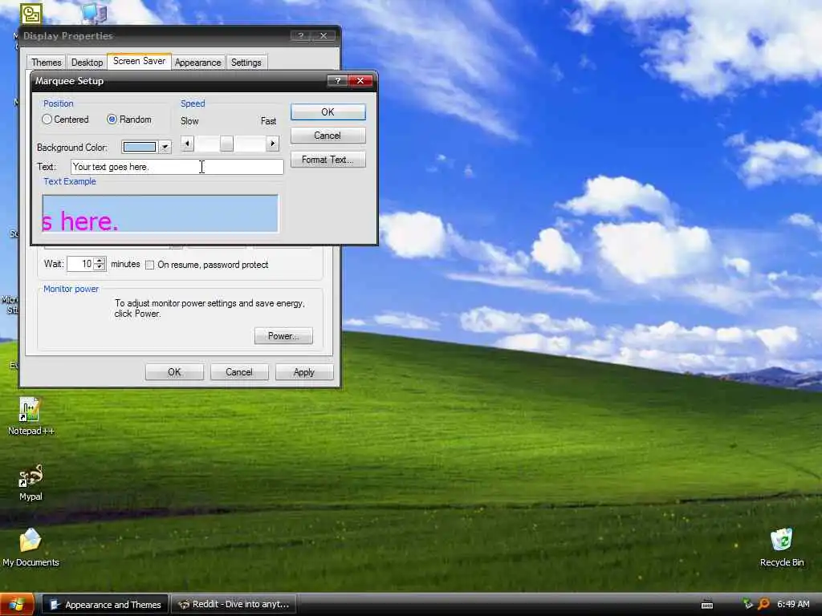Switch to Appearance and Themes taskbar item
The width and height of the screenshot is (822, 616).
(x=105, y=605)
